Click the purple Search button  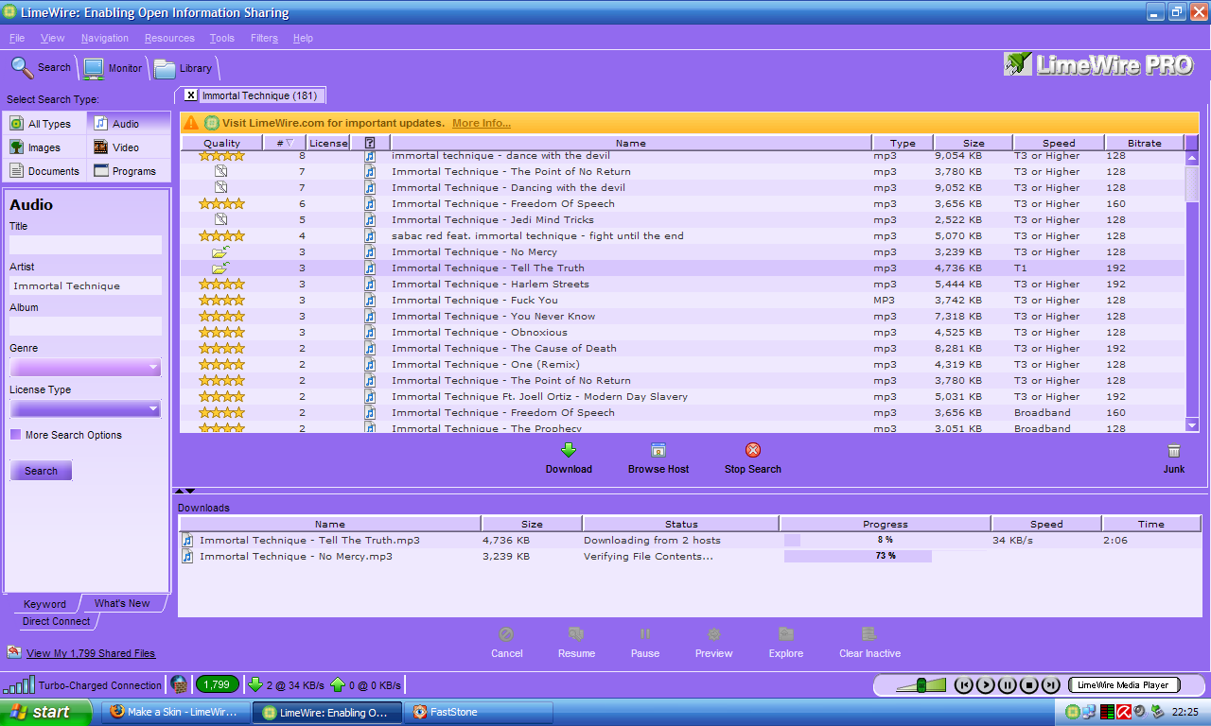click(x=41, y=471)
